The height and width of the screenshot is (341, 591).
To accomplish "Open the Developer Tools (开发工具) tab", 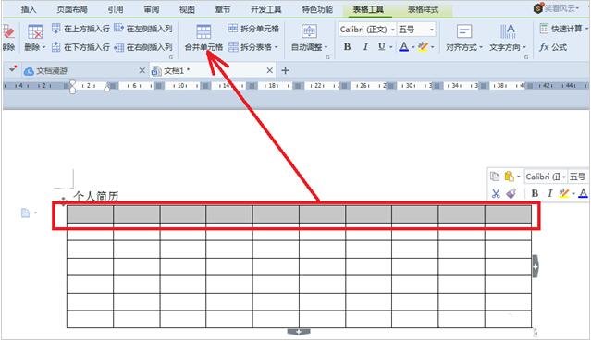I will (265, 9).
